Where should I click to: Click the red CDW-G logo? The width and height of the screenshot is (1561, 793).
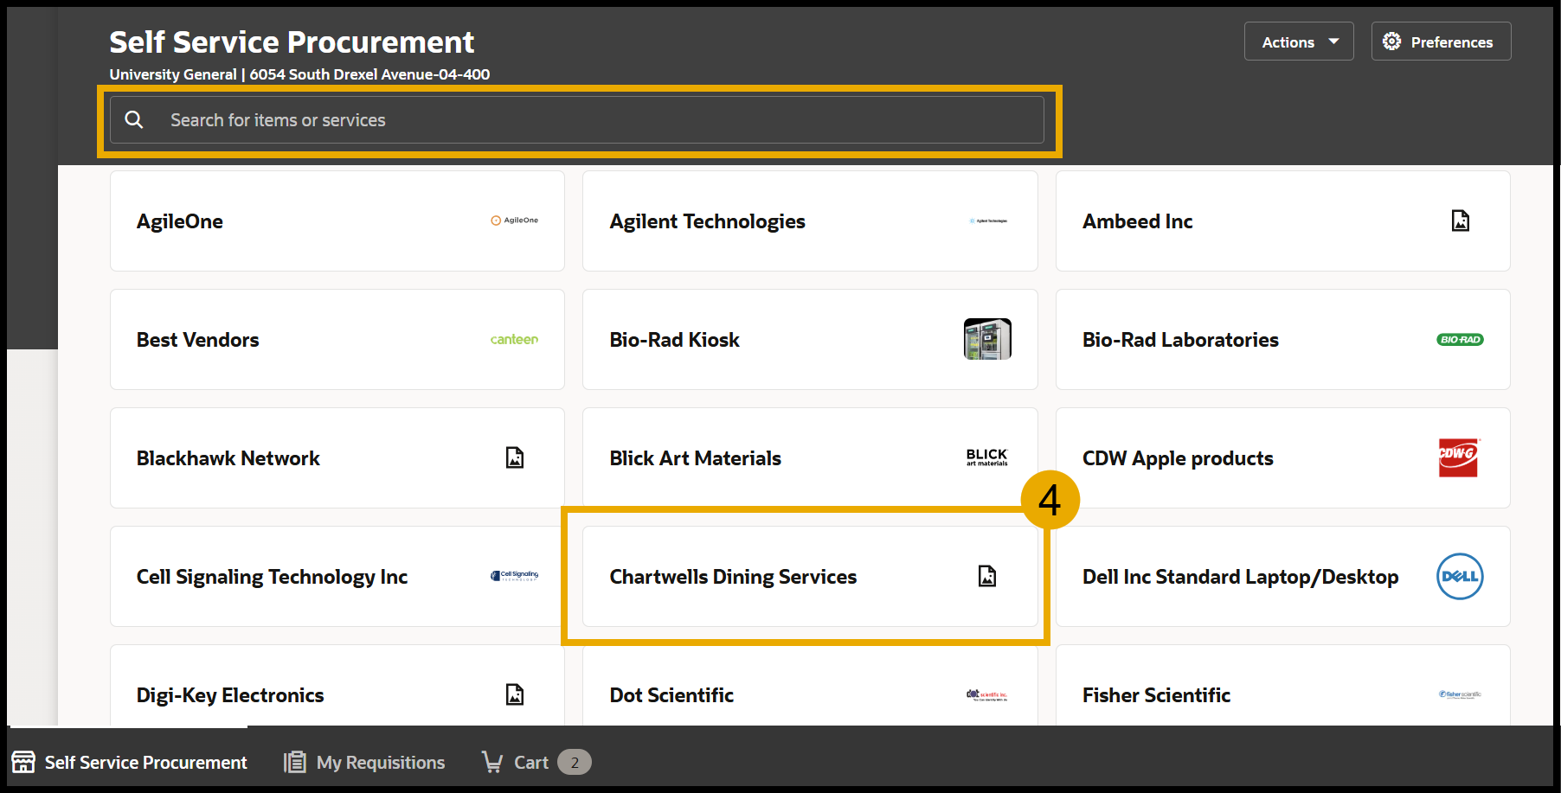click(1459, 457)
